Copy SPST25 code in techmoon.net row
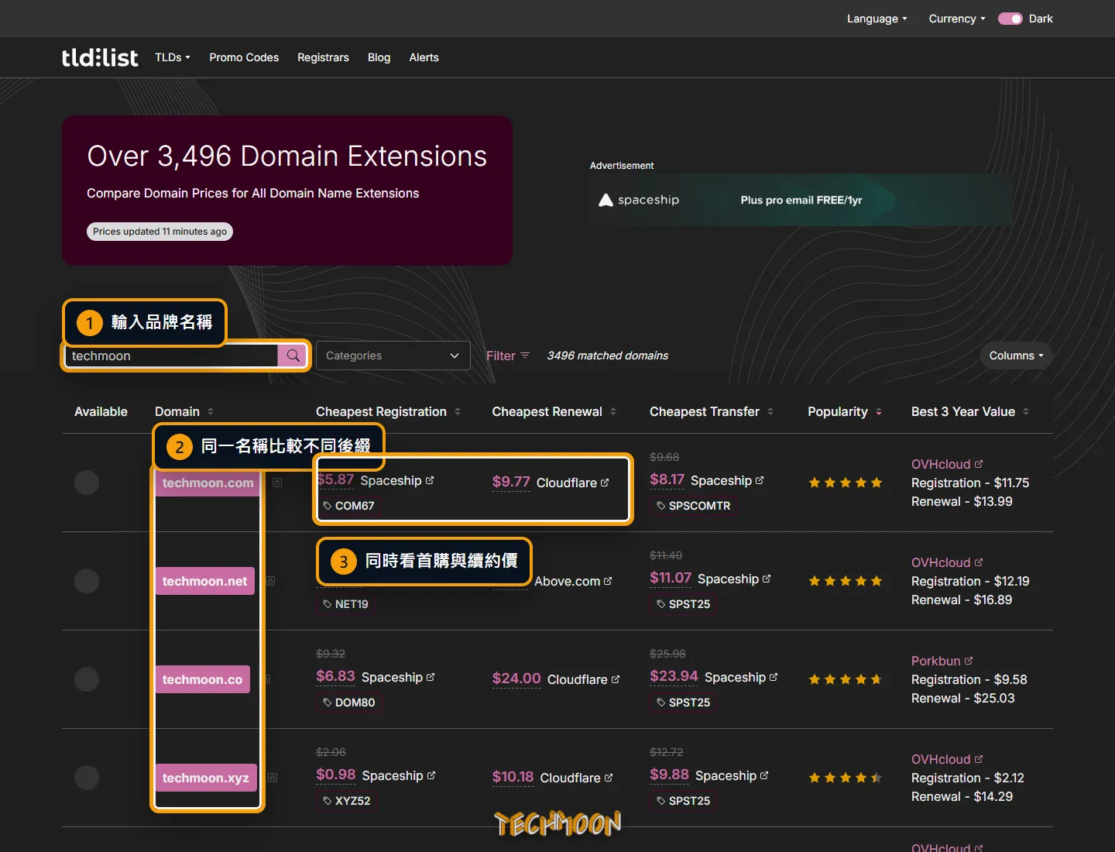 (x=684, y=604)
